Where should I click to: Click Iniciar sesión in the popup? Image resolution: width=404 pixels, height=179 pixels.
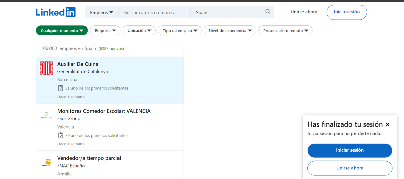(350, 150)
